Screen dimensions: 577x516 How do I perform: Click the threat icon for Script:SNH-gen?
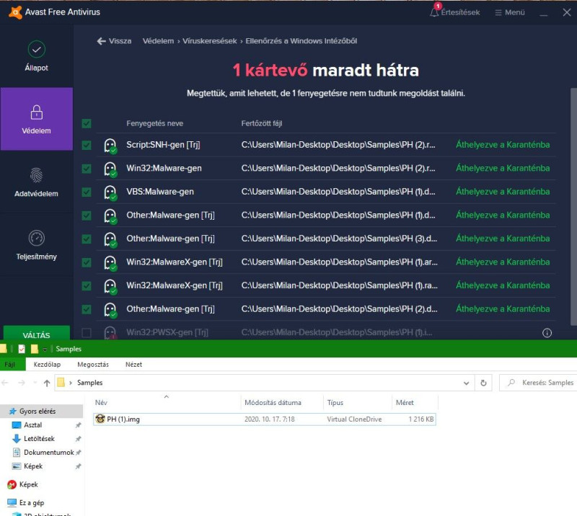(110, 146)
